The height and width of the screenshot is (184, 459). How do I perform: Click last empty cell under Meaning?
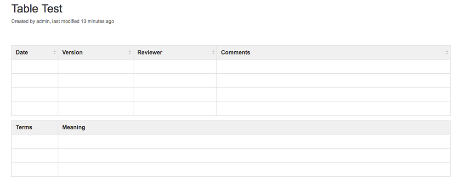point(254,169)
